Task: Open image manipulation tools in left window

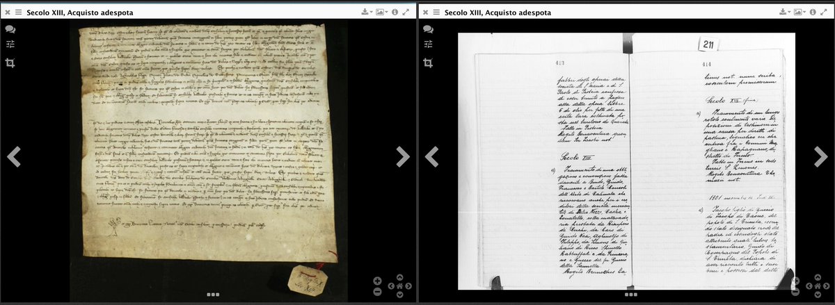Action: coord(10,45)
